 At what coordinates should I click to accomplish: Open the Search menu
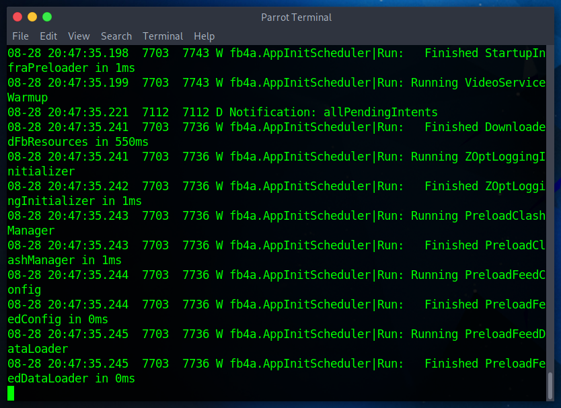point(116,36)
